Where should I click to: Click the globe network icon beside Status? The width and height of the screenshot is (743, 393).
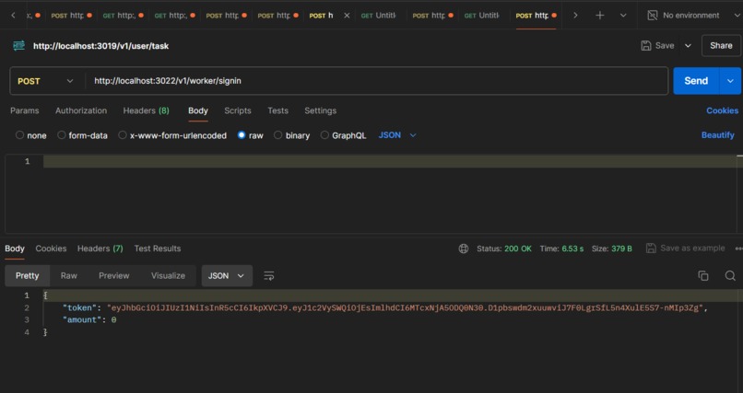click(464, 249)
